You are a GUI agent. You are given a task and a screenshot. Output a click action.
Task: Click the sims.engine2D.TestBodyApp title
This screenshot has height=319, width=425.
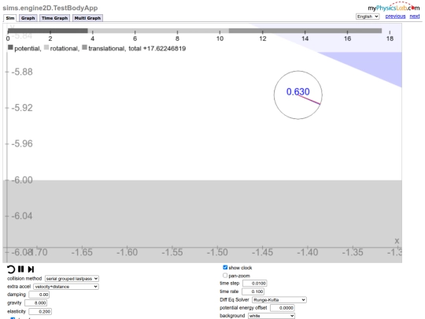[x=50, y=8]
